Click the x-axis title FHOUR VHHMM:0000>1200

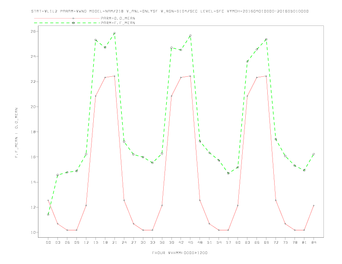coord(180,253)
